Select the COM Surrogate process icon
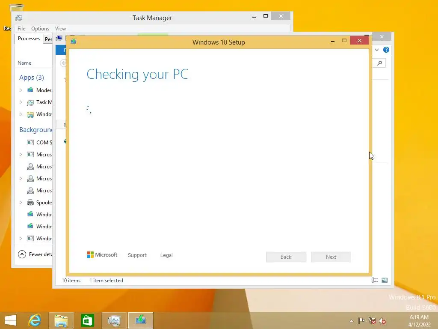This screenshot has height=329, width=438. tap(30, 142)
